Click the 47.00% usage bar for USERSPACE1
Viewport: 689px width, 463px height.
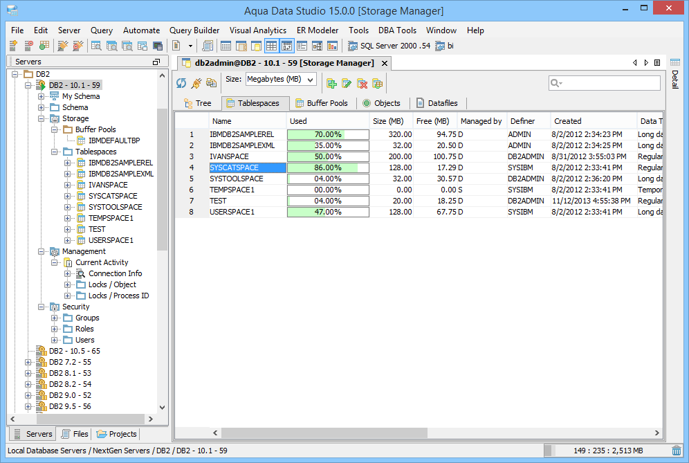click(328, 212)
